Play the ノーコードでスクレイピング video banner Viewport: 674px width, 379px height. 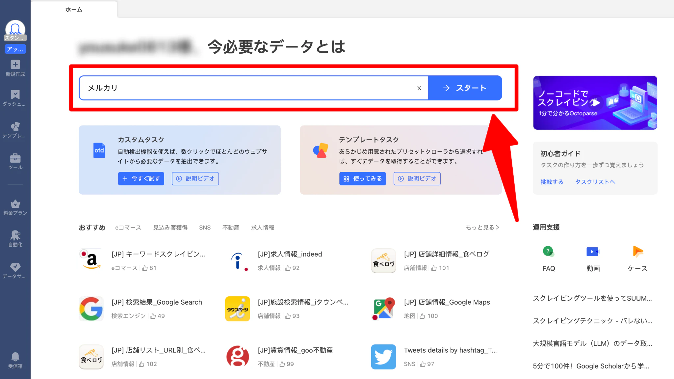(595, 103)
